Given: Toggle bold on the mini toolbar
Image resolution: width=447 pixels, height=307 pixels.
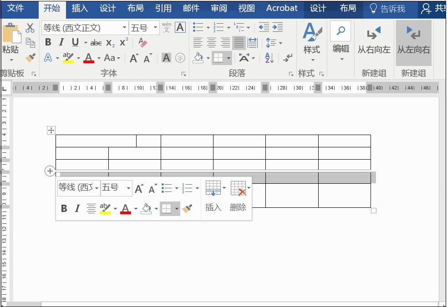Looking at the screenshot, I should point(64,208).
